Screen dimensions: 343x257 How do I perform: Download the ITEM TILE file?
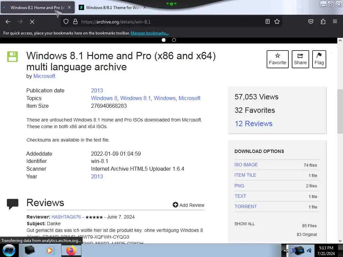245,175
